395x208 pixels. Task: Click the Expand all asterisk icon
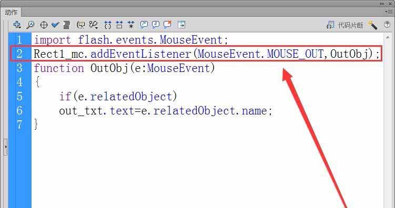(x=131, y=25)
